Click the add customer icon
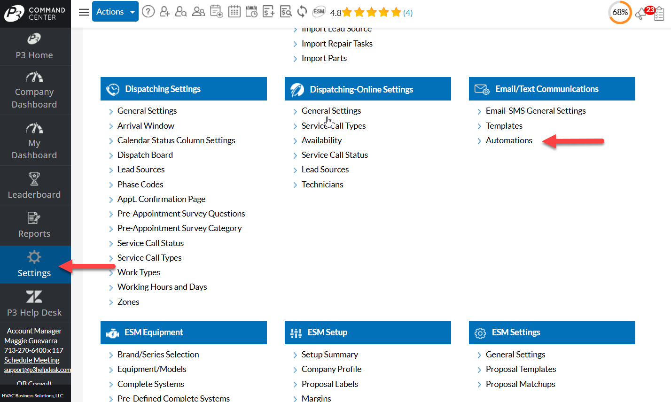This screenshot has width=671, height=402. (x=164, y=12)
